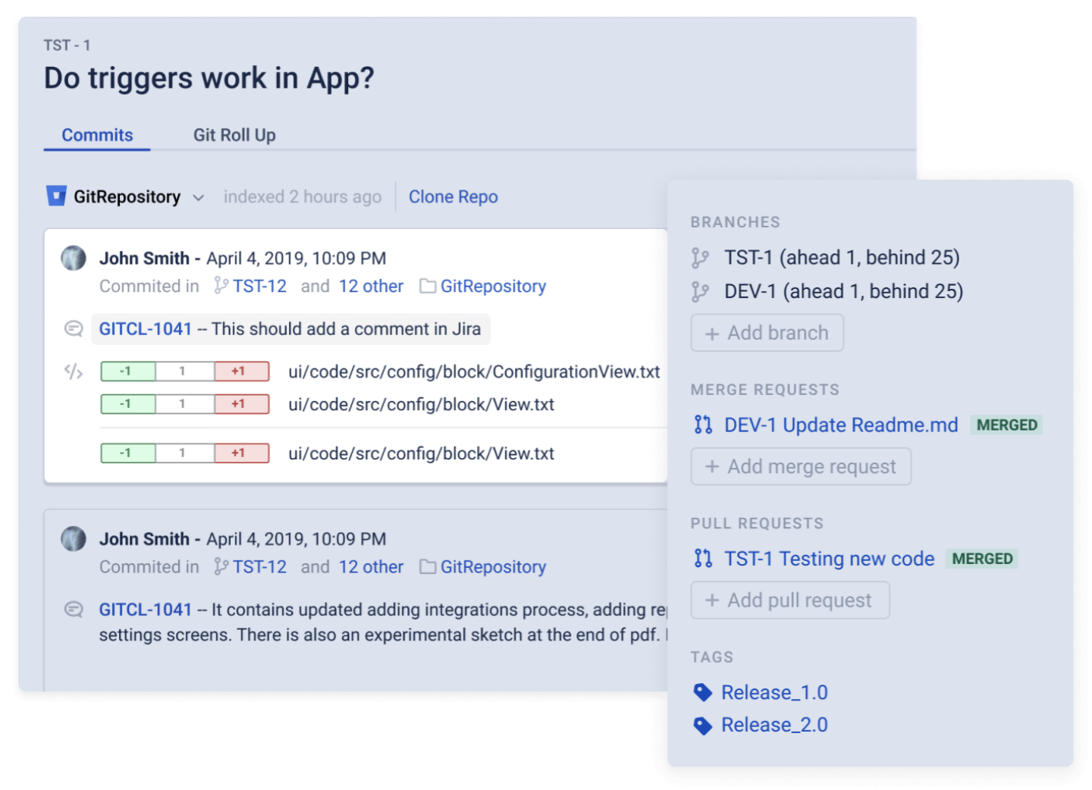Open the '12 other' link in first commit
Screen dimensions: 1092x790
371,287
